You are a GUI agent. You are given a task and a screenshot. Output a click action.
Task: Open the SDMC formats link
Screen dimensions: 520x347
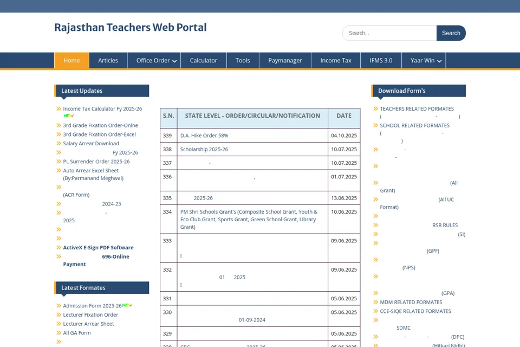pyautogui.click(x=404, y=327)
